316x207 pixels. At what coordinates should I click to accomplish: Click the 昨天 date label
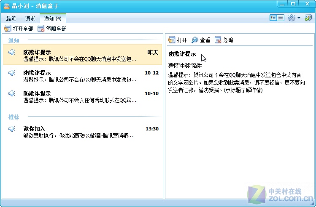coord(153,52)
